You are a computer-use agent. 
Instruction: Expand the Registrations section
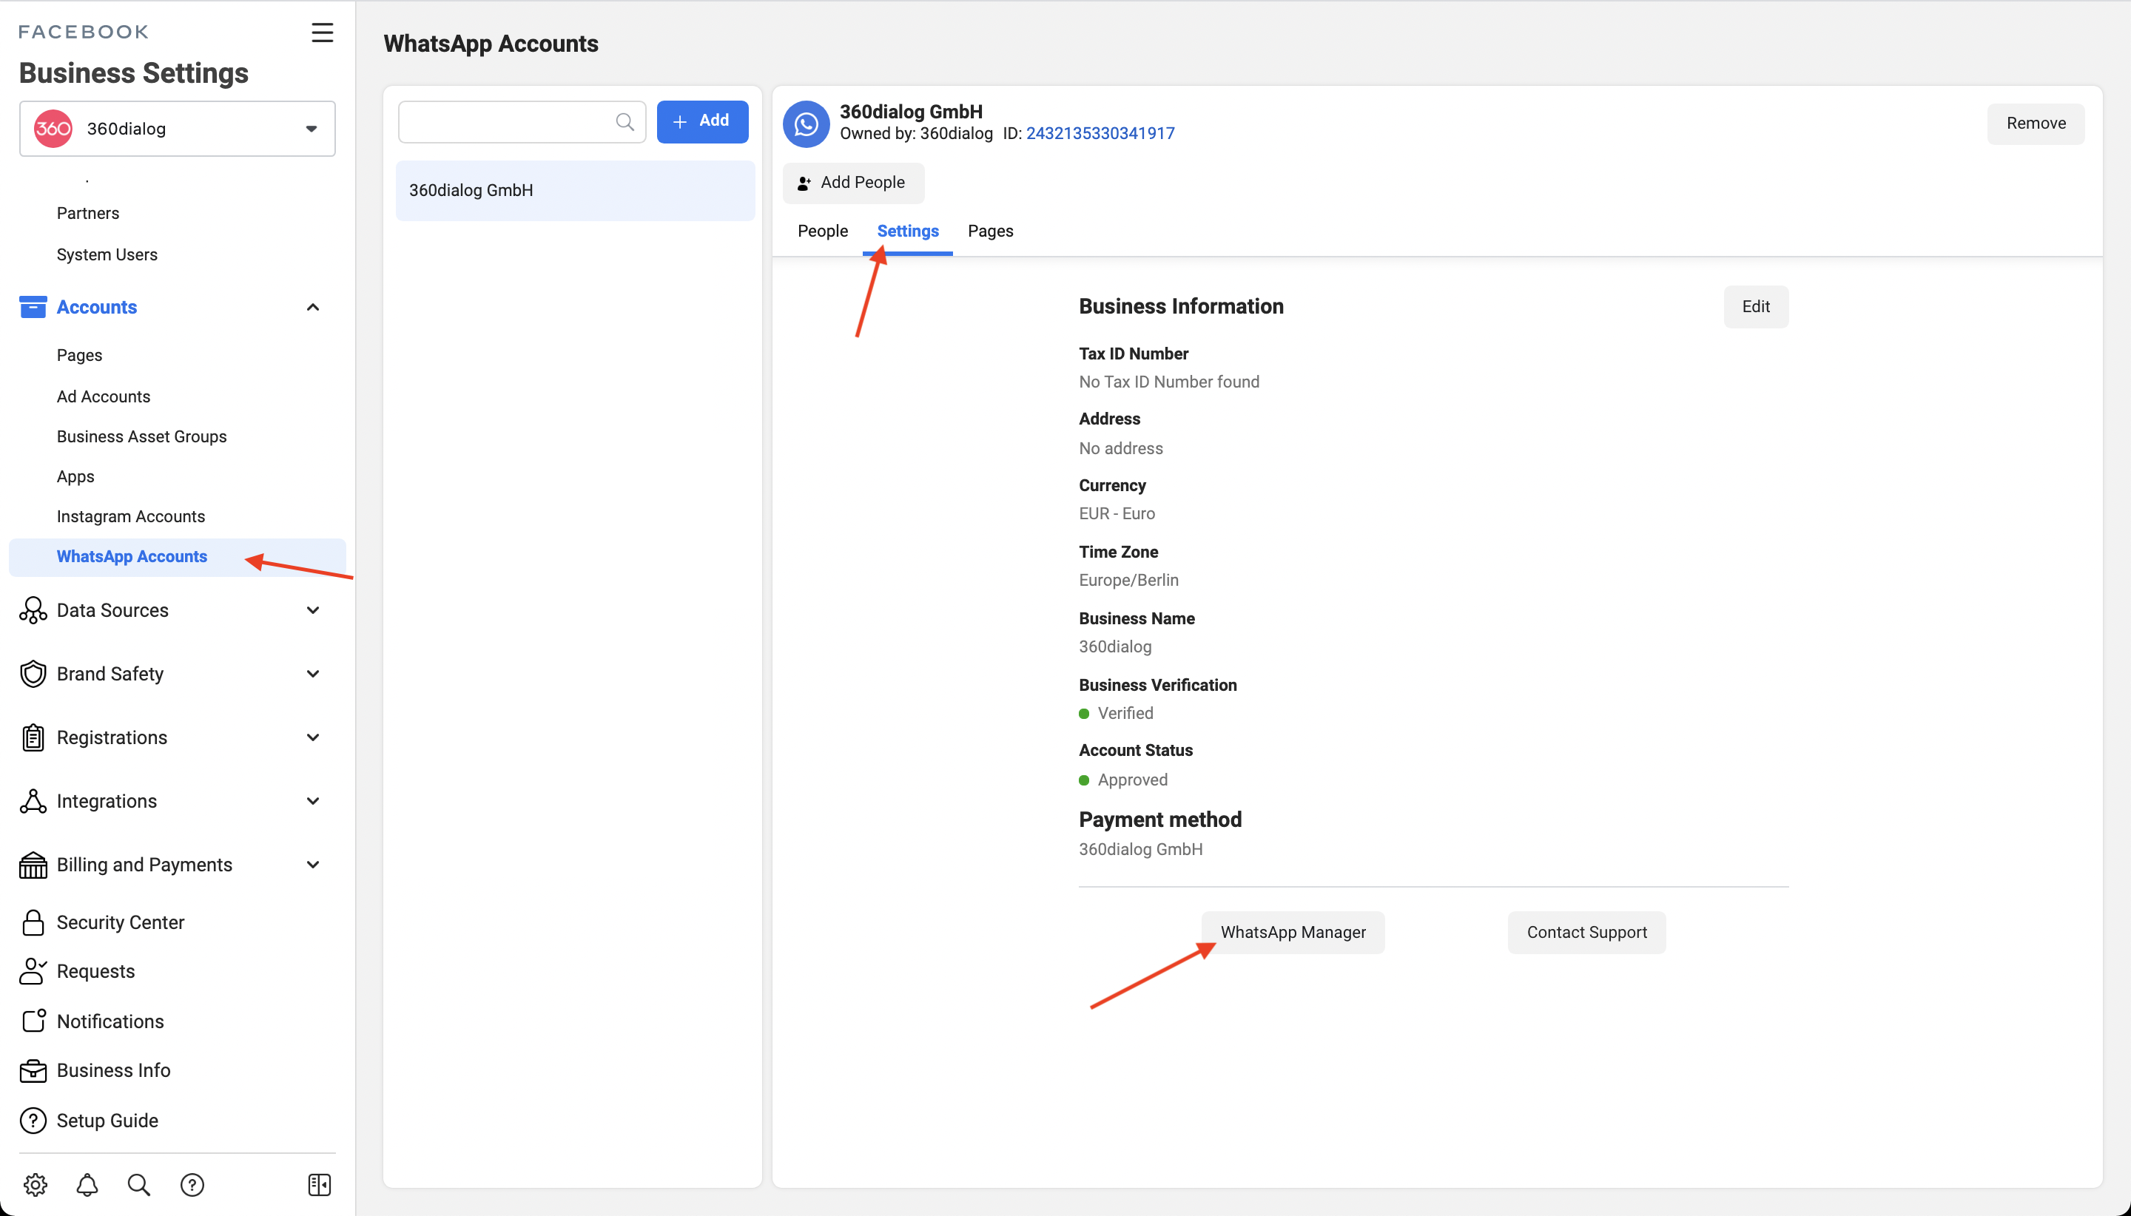tap(312, 737)
